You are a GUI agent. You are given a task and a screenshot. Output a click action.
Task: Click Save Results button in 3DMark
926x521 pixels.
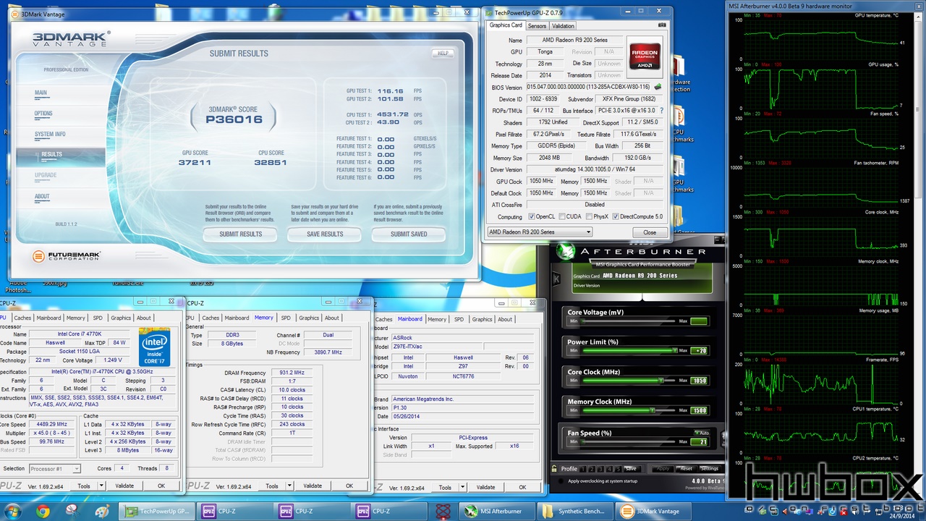(x=324, y=234)
